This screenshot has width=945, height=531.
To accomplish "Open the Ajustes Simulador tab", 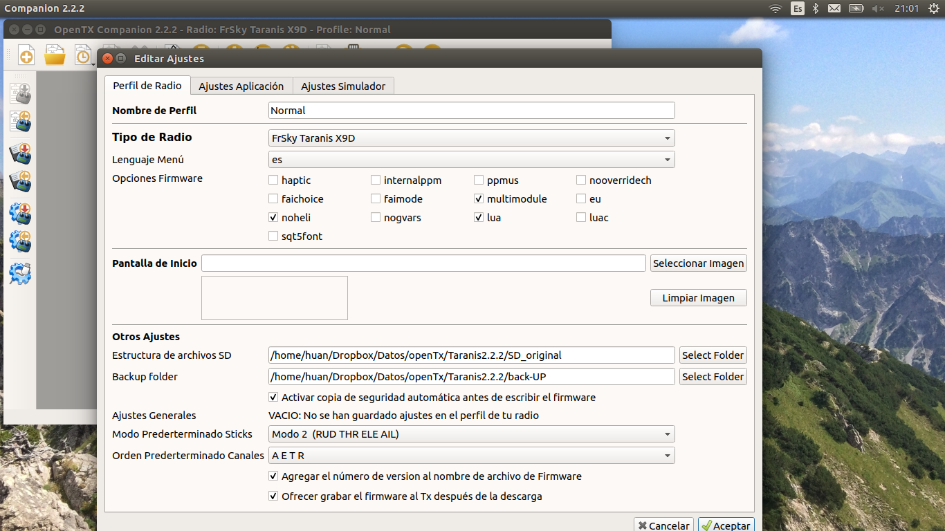I will click(343, 86).
